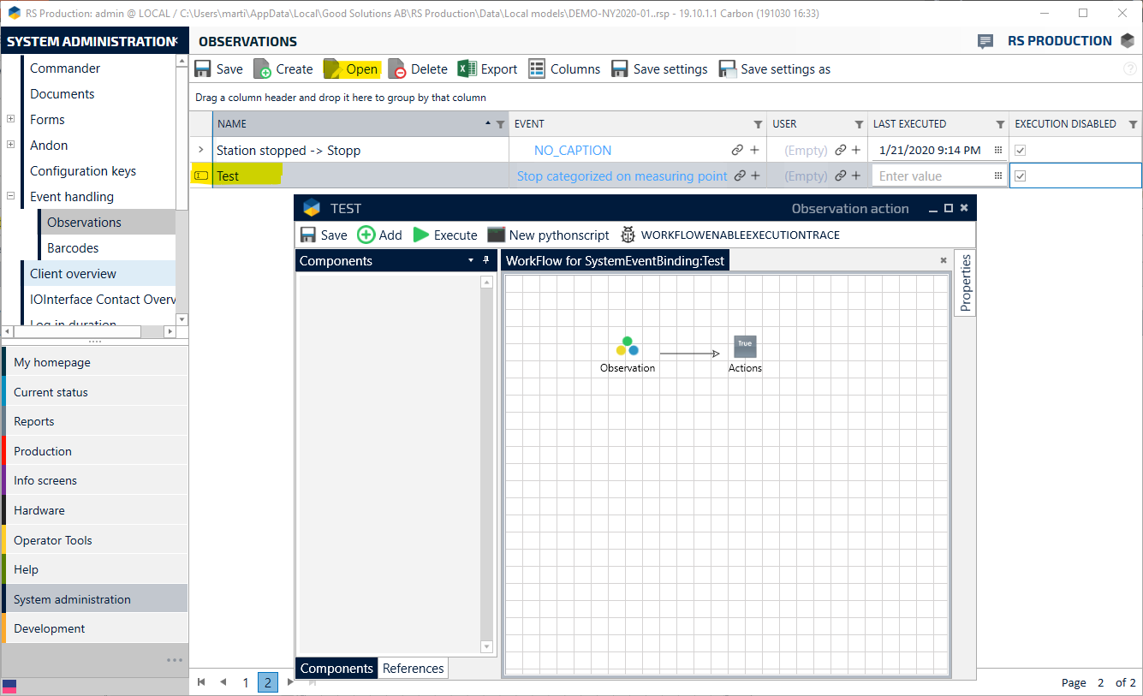Click the Delete icon in Observations toolbar
1143x696 pixels.
coord(396,69)
